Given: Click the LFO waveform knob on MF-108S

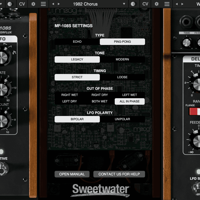Looking at the screenshot, I should 5,57.
